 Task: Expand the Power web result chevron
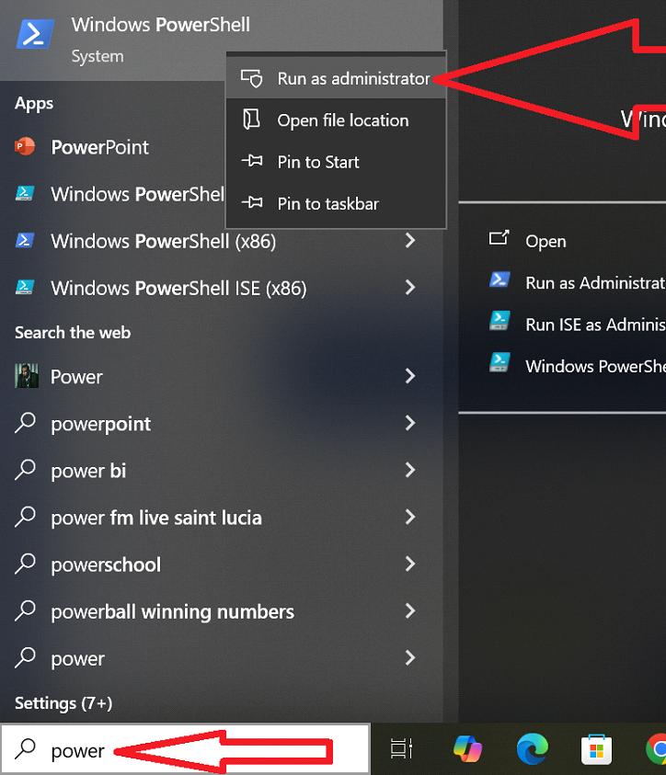click(410, 376)
